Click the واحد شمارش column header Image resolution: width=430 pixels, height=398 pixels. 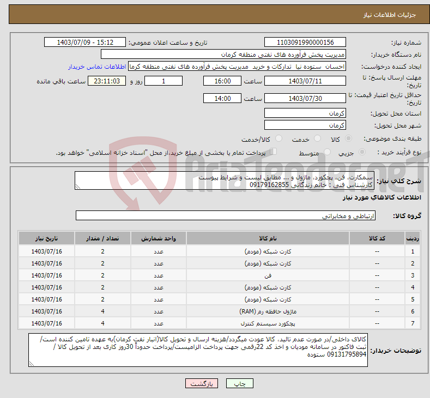[159, 238]
